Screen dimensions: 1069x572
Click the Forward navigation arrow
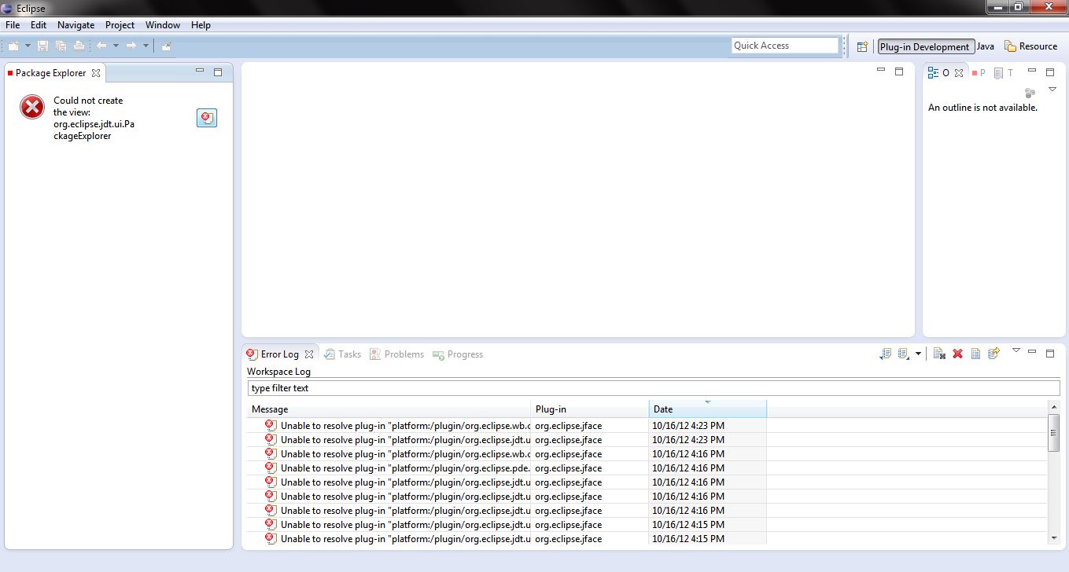[131, 46]
